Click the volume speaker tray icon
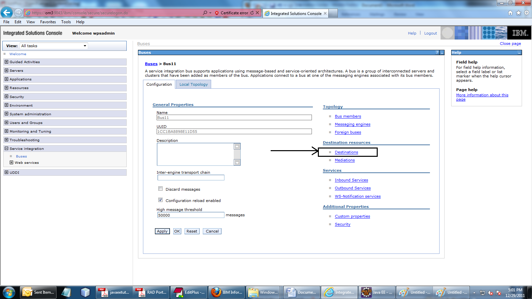 coord(490,293)
